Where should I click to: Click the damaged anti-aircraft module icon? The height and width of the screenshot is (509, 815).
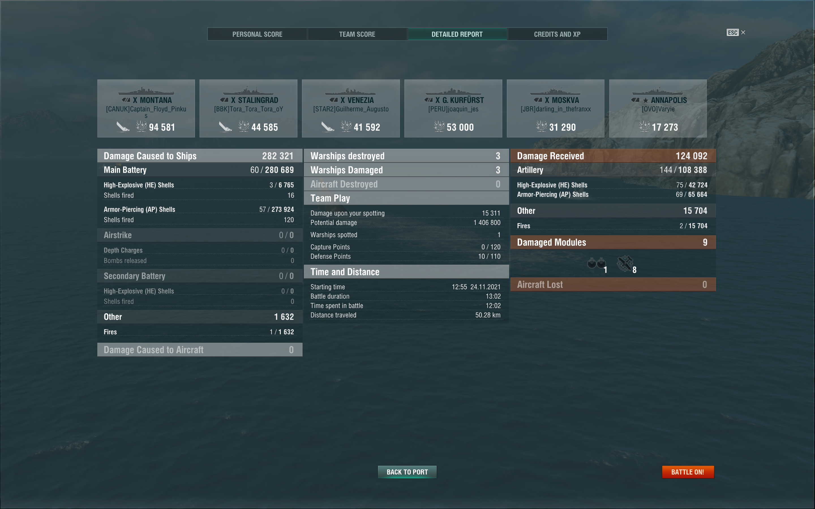click(625, 263)
